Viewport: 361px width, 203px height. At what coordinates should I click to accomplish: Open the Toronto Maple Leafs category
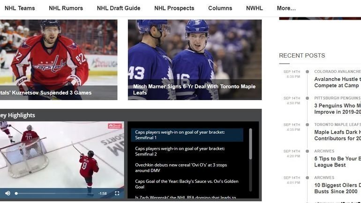tap(338, 124)
